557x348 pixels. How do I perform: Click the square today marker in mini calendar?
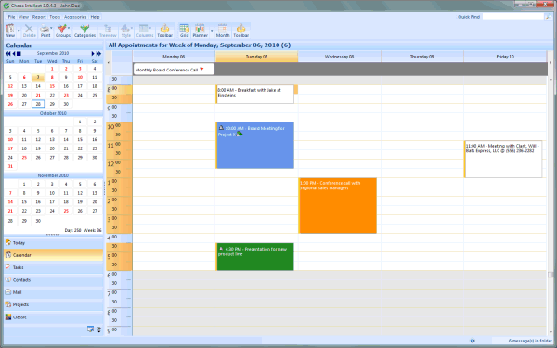tap(19, 53)
